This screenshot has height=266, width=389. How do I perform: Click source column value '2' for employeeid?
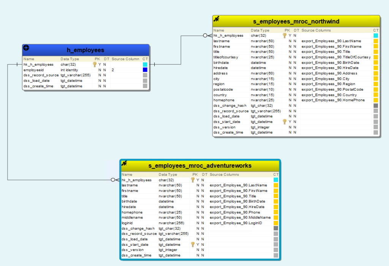click(112, 70)
